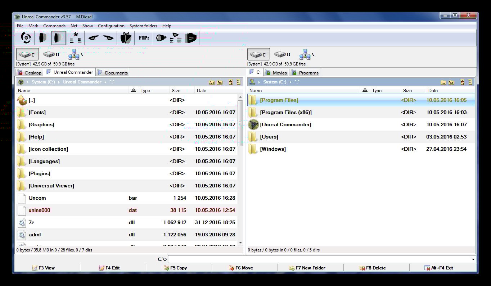The height and width of the screenshot is (286, 491).
Task: Click the refresh swirl toolbar icon
Action: tap(26, 38)
